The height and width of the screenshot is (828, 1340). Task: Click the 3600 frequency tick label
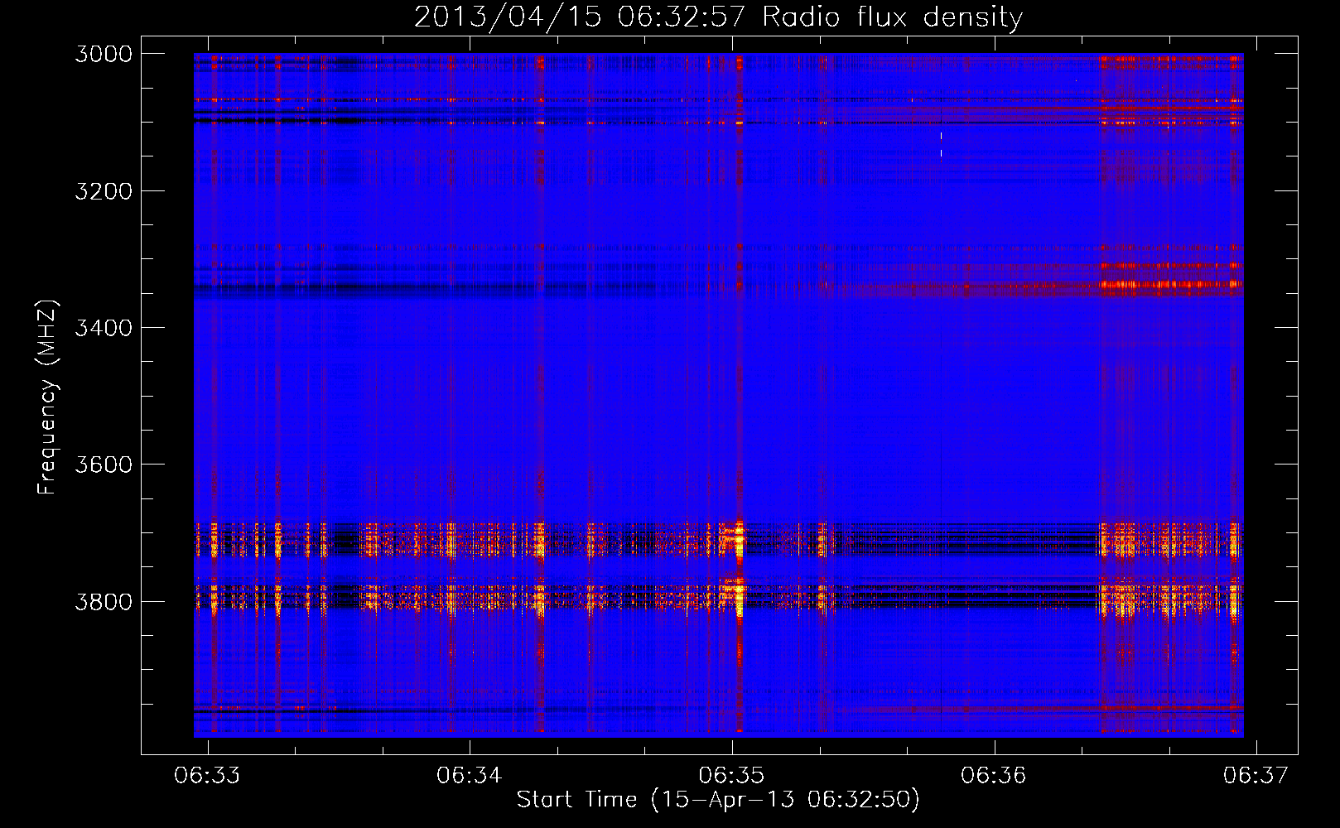tap(104, 465)
